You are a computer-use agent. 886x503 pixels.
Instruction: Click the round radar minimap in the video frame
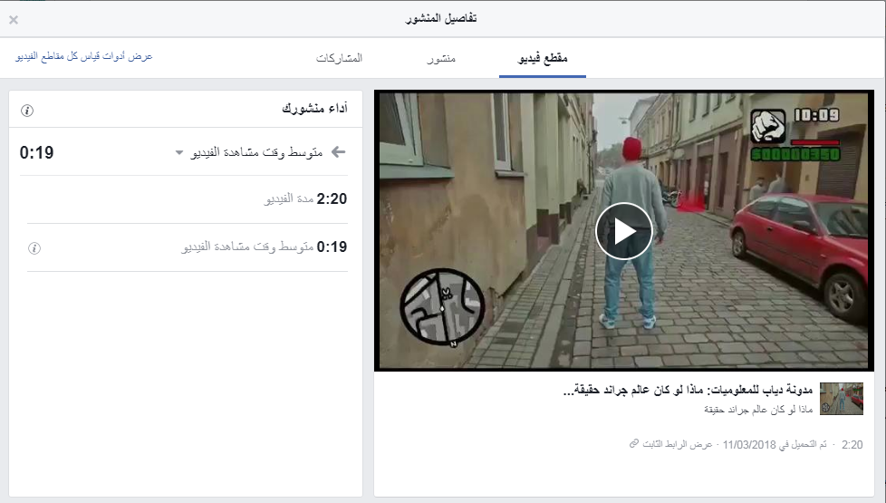[442, 307]
